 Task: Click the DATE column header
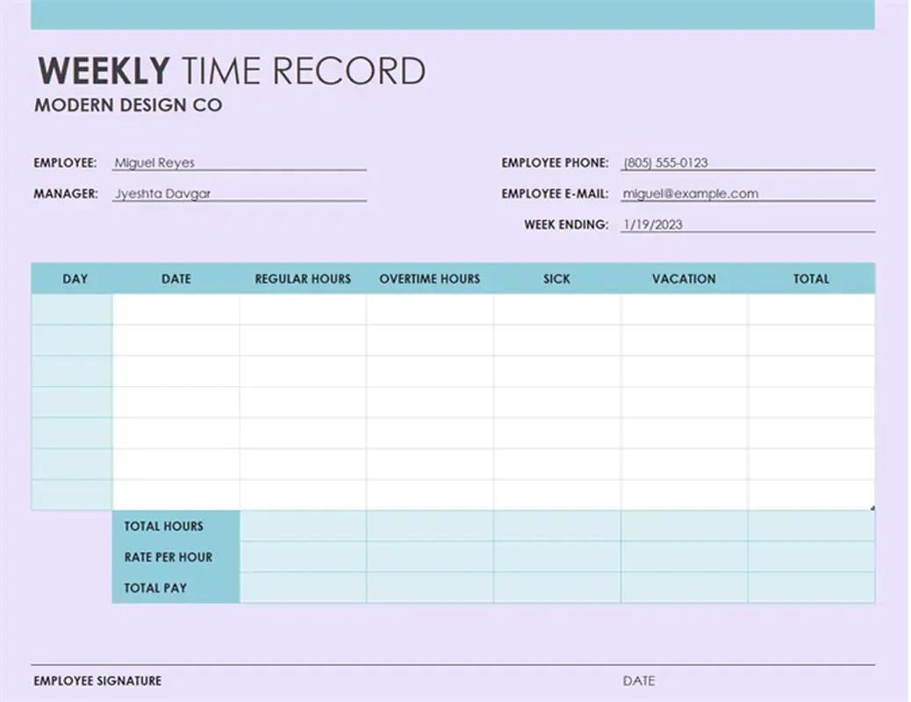point(176,278)
